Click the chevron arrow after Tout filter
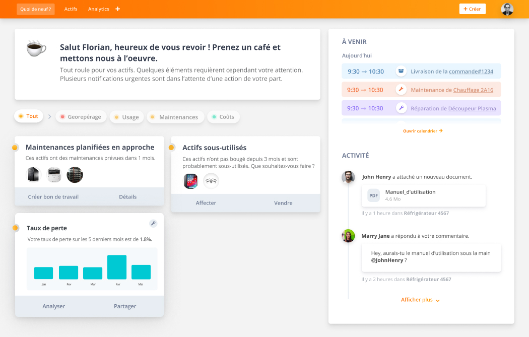Viewport: 529px width, 337px height. click(49, 117)
